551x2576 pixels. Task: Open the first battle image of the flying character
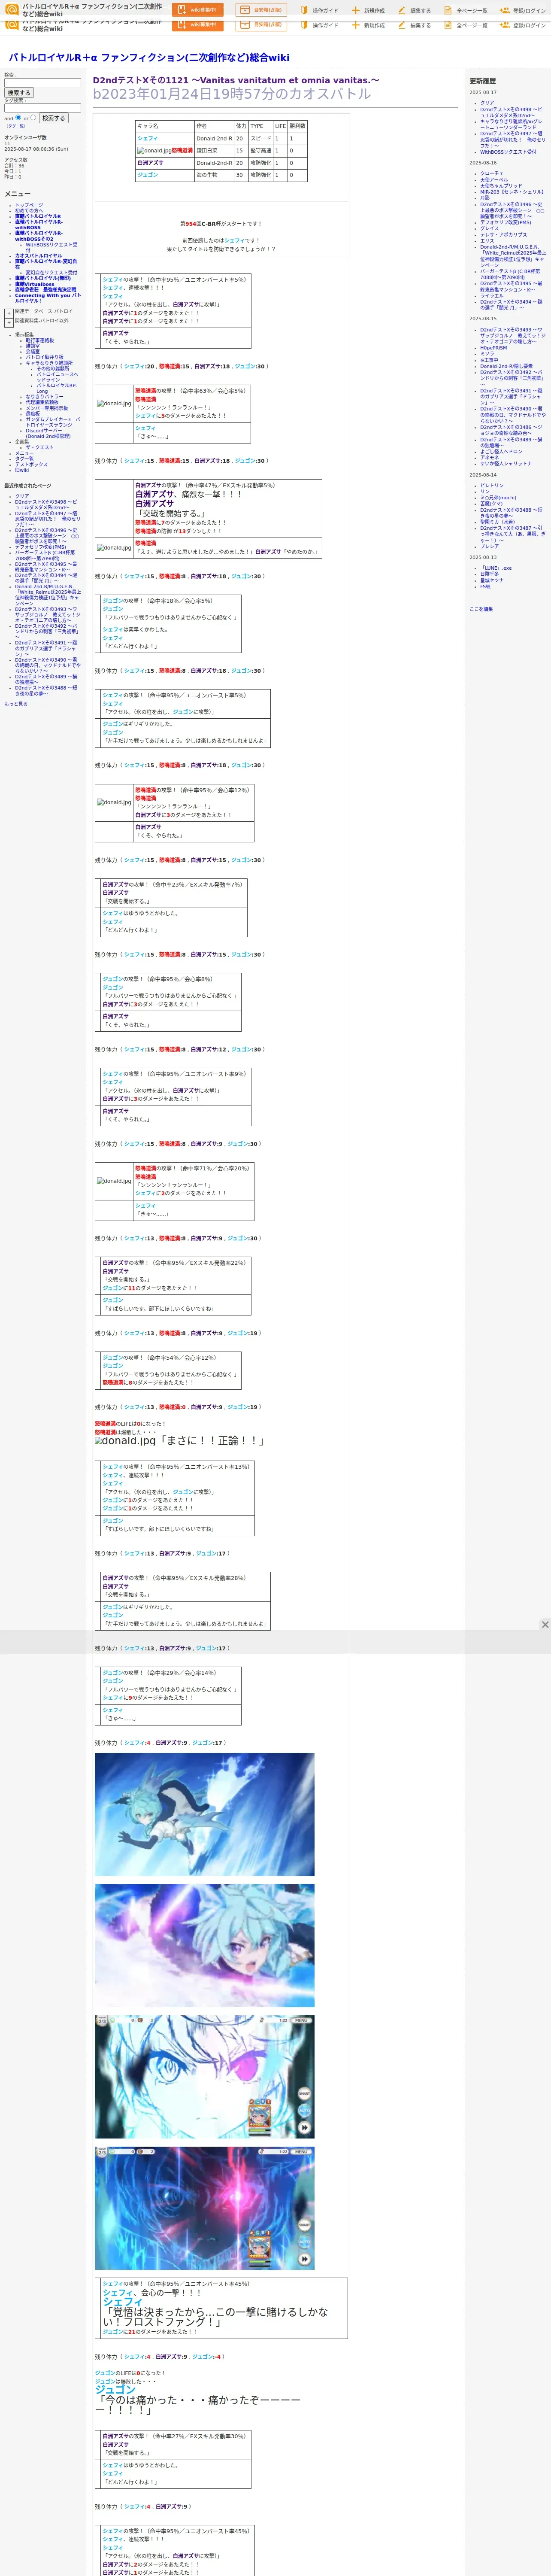204,1814
